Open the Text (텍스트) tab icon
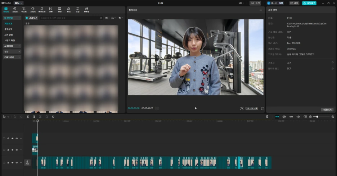This screenshot has height=176, width=337. [x=24, y=10]
